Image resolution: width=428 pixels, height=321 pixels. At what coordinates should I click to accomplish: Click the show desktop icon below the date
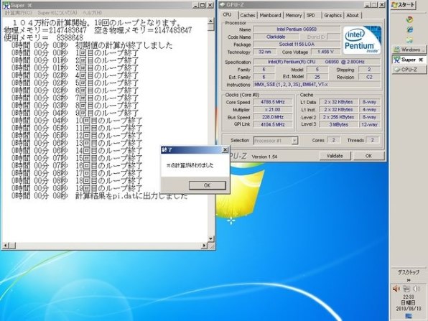point(409,317)
